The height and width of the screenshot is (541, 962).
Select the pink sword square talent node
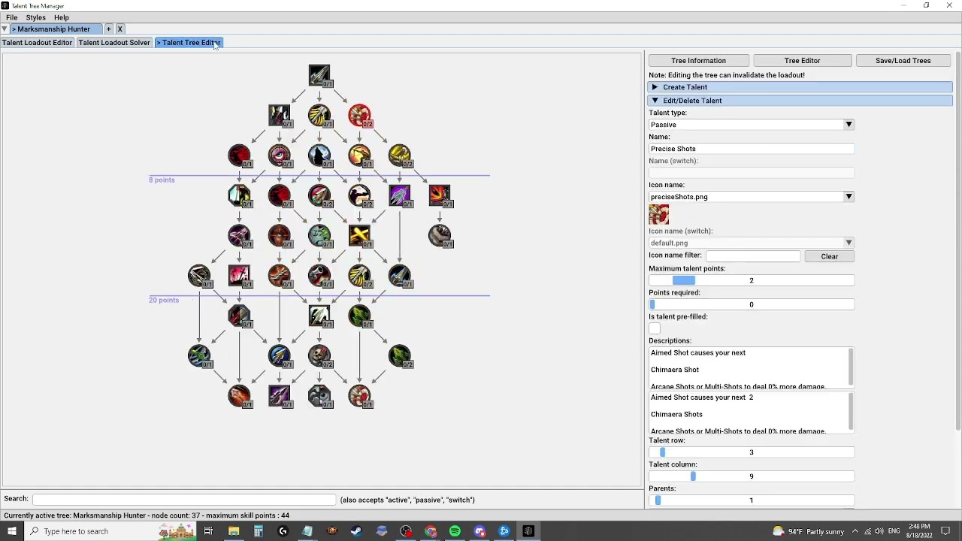coord(240,276)
